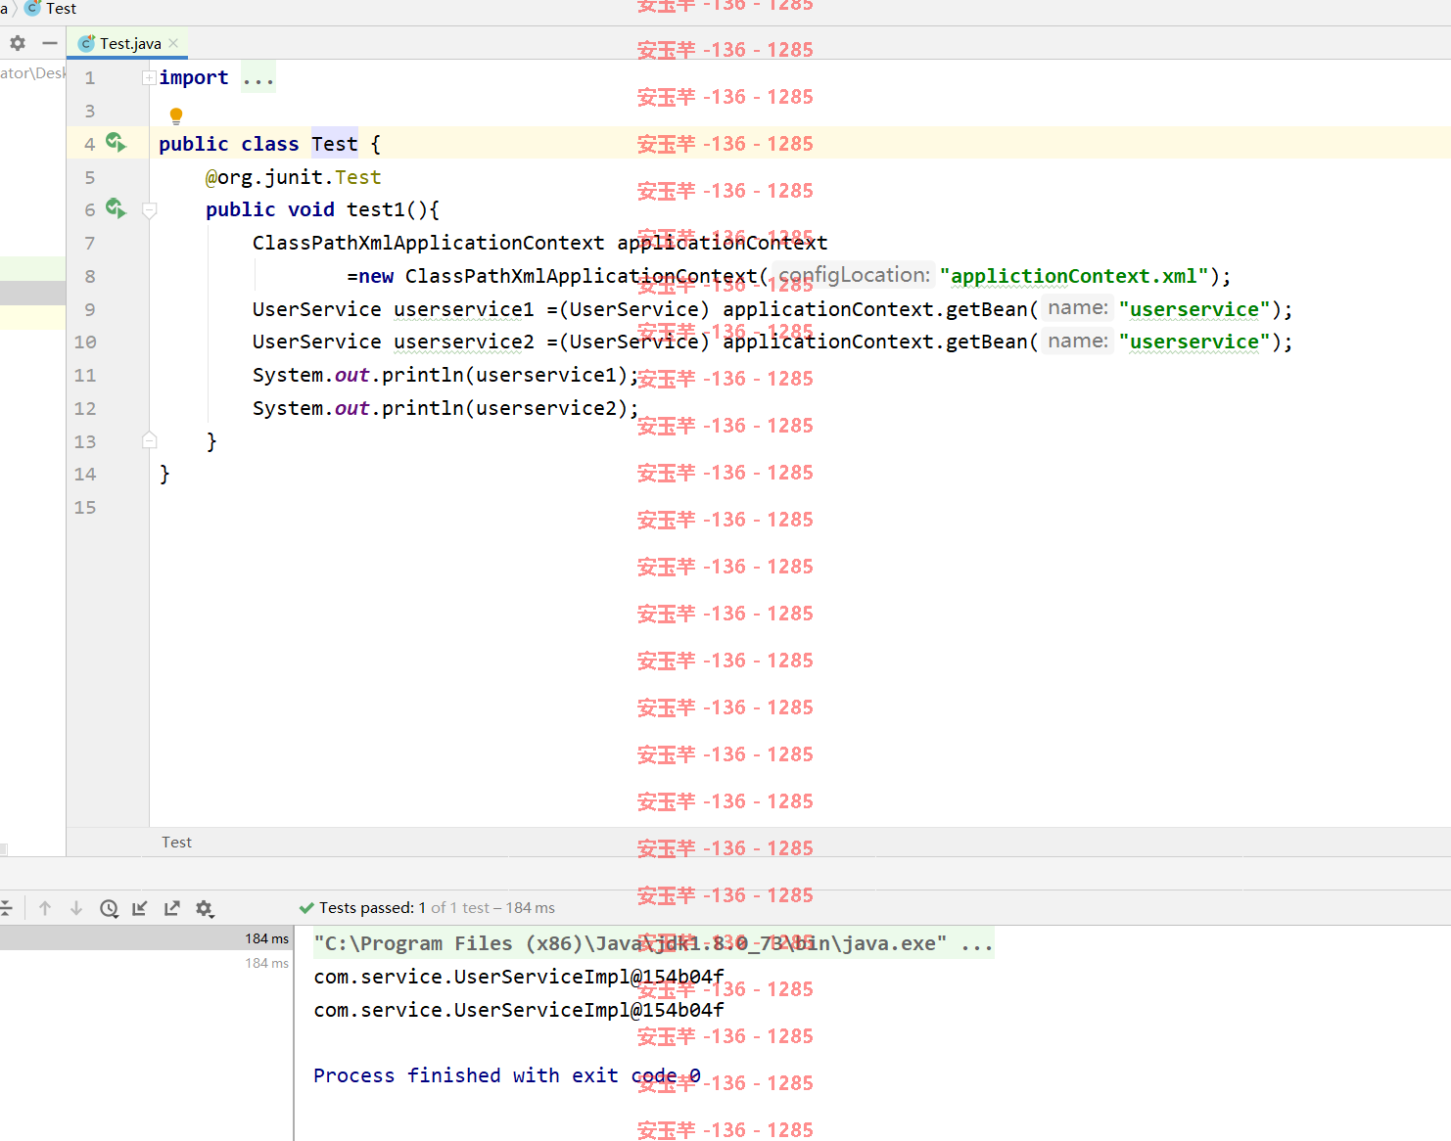Click class name Test in line 4
1451x1141 pixels.
point(335,144)
